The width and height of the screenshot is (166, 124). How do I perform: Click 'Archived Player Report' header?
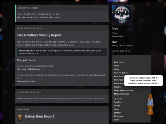point(27,8)
